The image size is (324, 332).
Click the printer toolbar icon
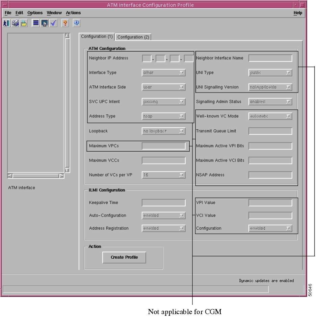click(15, 23)
